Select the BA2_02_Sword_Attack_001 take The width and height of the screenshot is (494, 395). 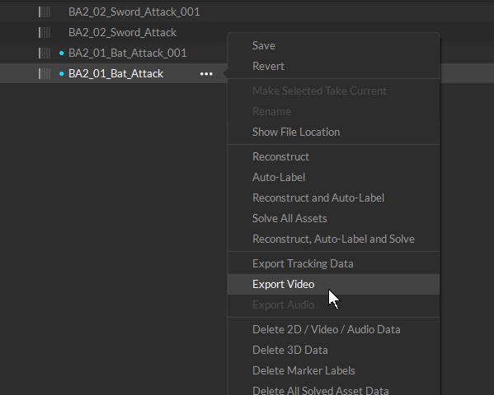(x=134, y=12)
